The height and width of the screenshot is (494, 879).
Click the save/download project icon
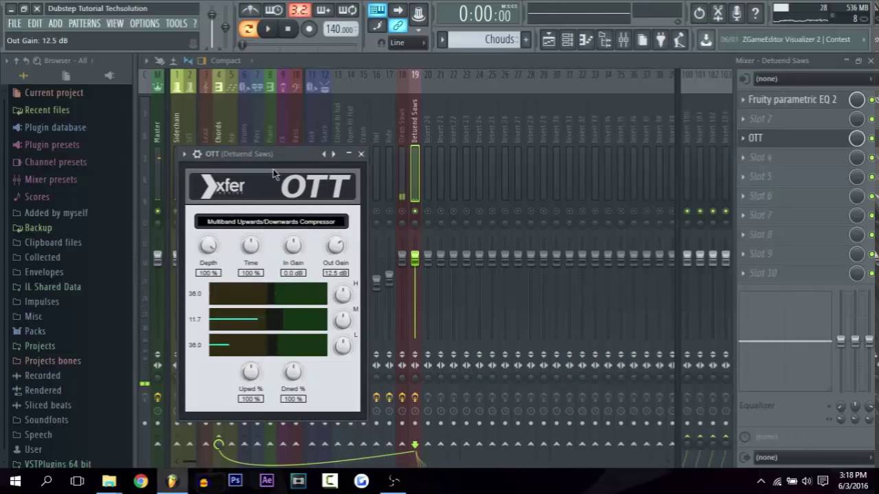[x=706, y=40]
